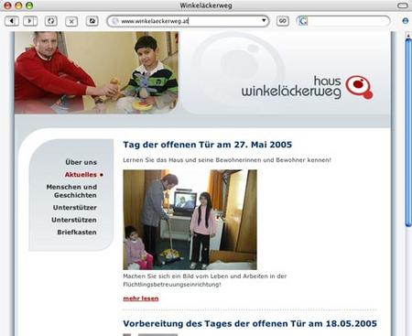Open the Vorbereitung des Tages article heading

(250, 323)
